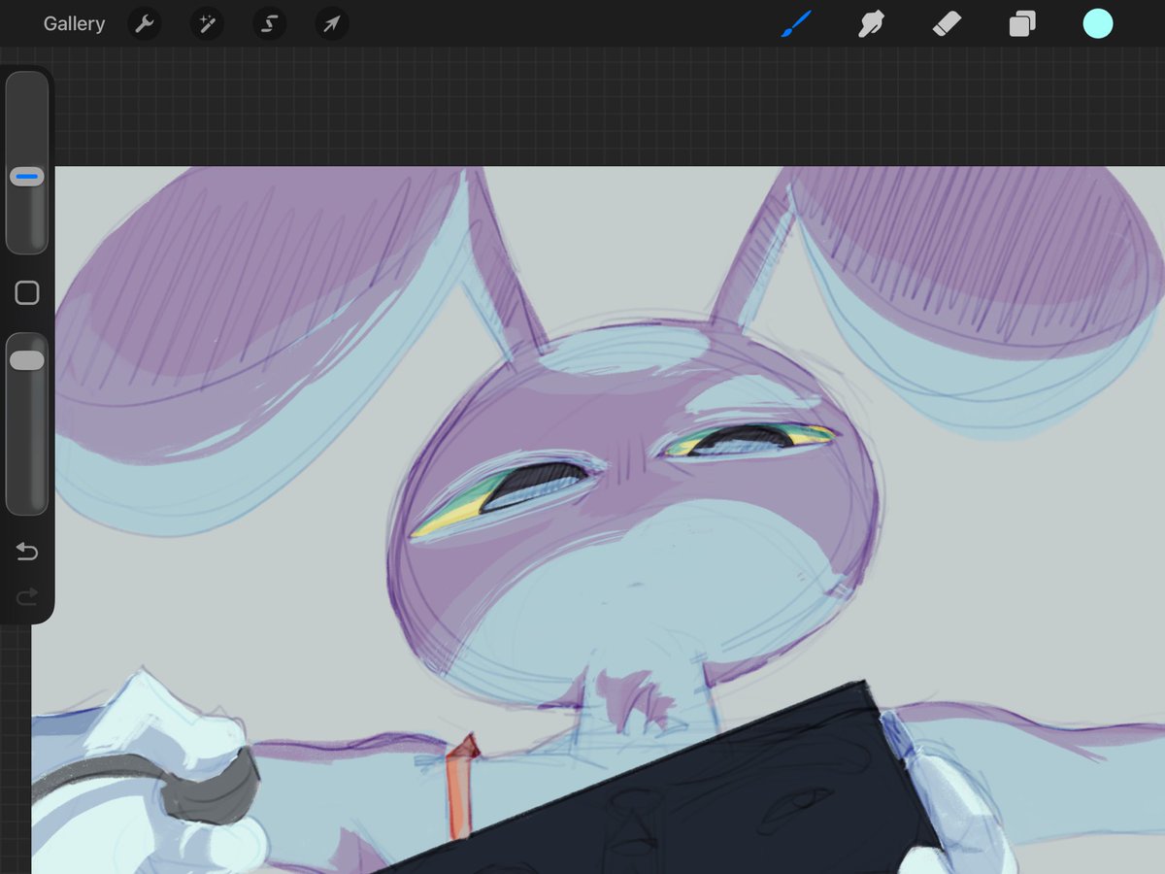Select the Eraser tool
Screen dimensions: 1165x874
tap(947, 23)
